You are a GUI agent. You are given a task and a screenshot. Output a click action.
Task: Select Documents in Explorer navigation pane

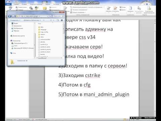16,26
